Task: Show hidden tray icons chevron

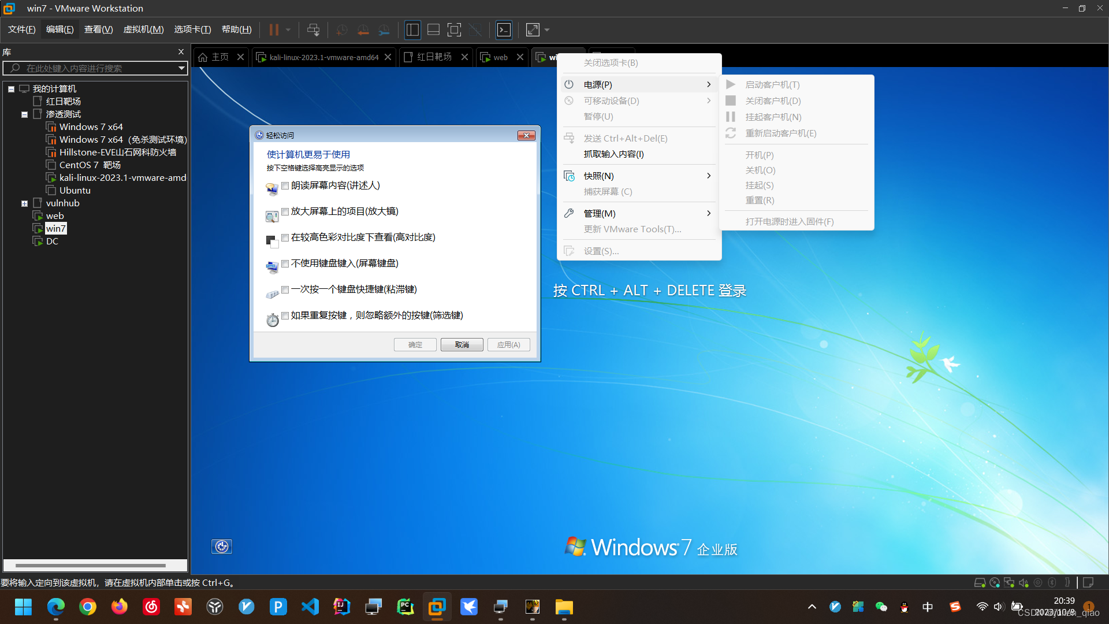Action: pyautogui.click(x=812, y=607)
